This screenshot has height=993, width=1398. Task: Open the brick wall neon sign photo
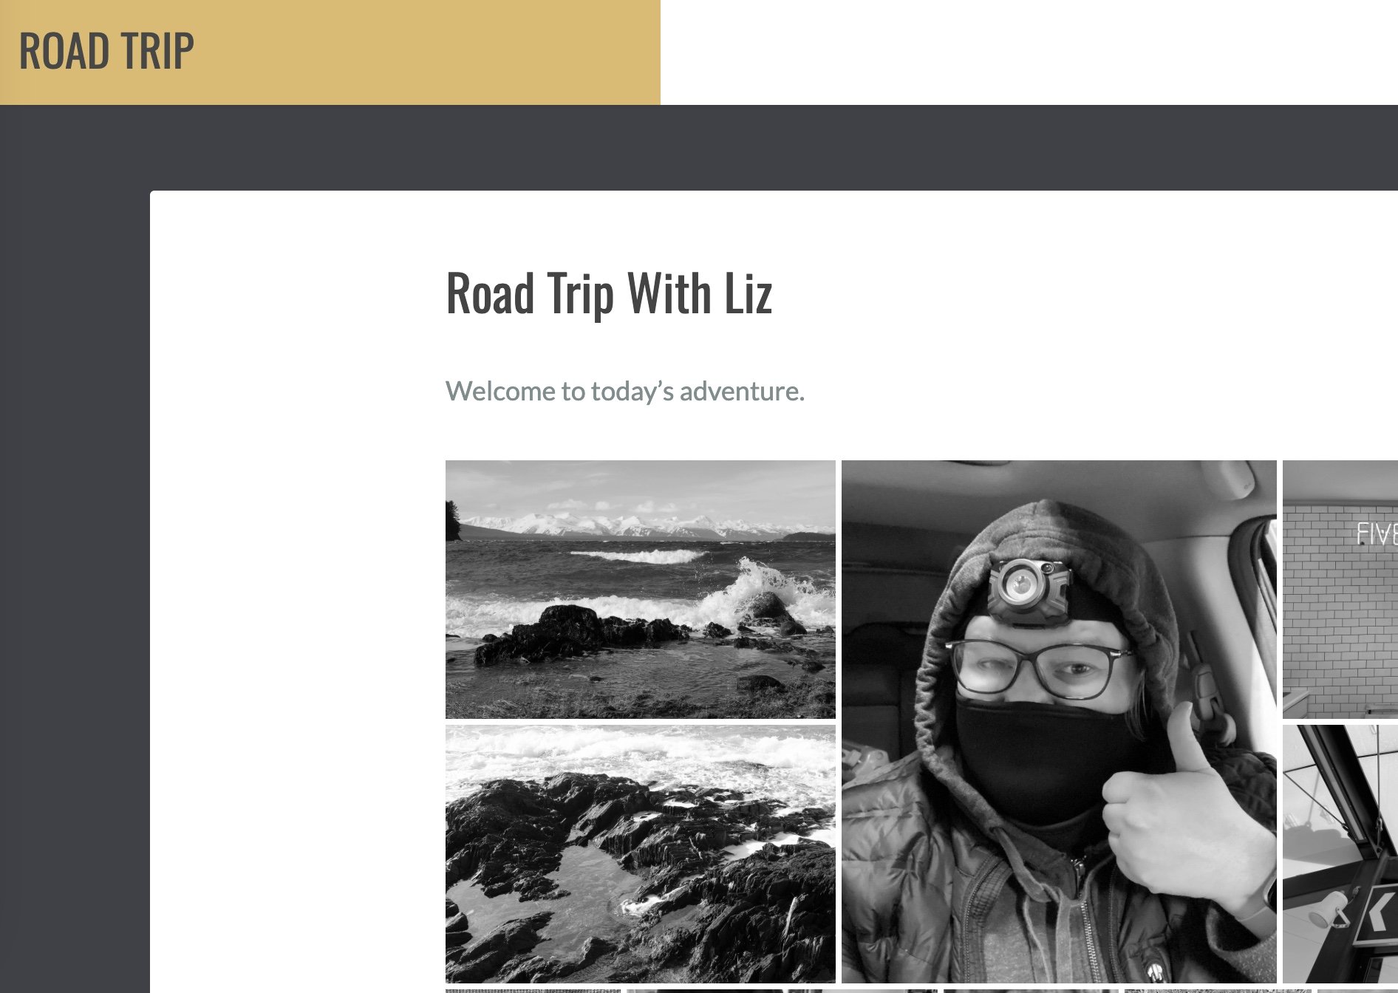[1340, 590]
